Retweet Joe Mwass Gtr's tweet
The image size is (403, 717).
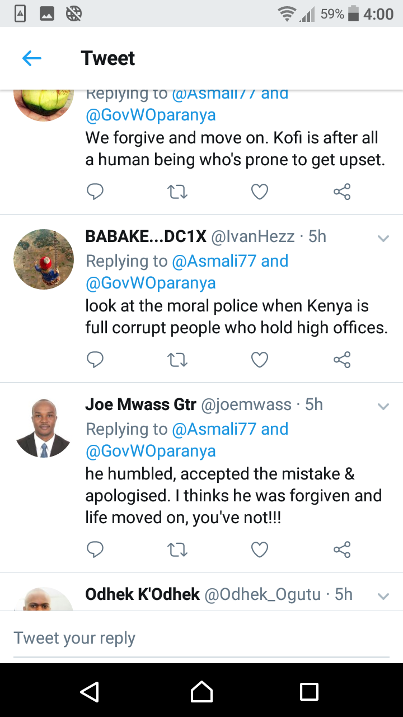click(177, 551)
